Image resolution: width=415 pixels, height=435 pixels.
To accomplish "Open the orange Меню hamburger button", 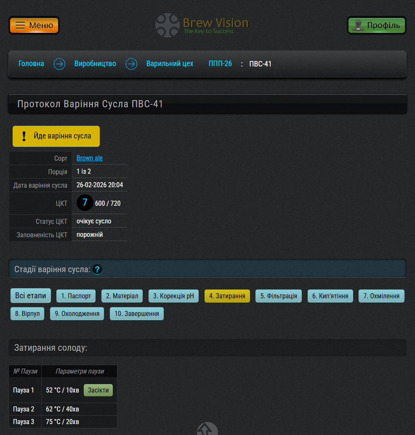I will click(34, 25).
